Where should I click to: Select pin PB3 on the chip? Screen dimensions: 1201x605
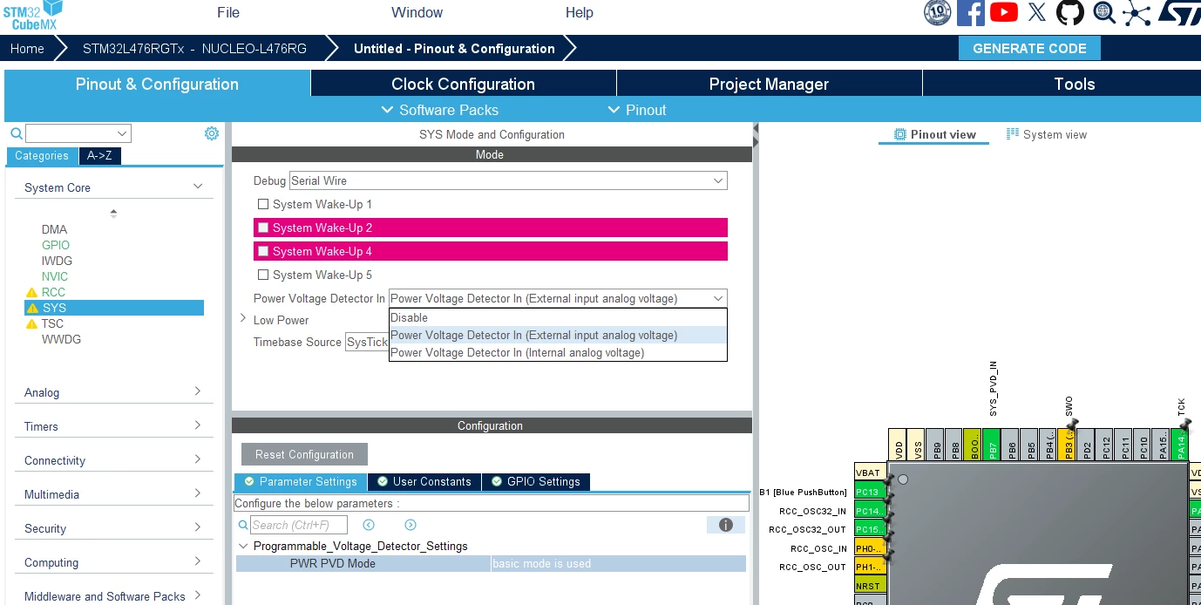(x=1067, y=445)
